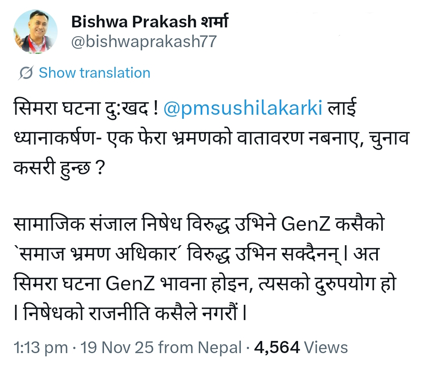Open the 4,564 Views count

pyautogui.click(x=301, y=347)
